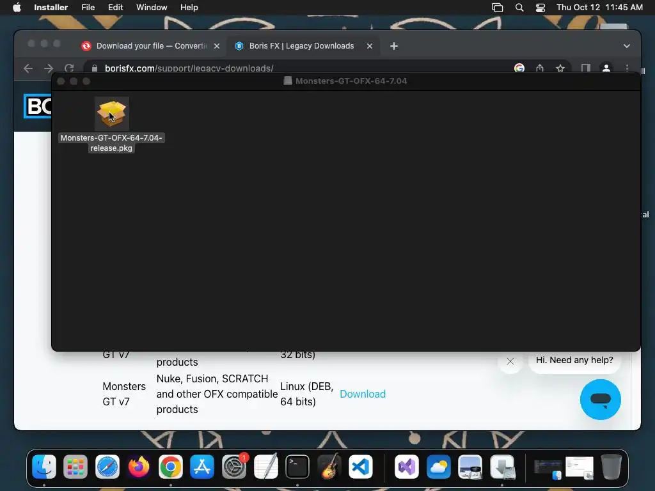The height and width of the screenshot is (491, 655).
Task: Open Chrome profile menu
Action: click(606, 68)
